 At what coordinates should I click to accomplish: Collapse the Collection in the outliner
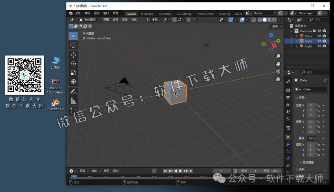(x=291, y=31)
